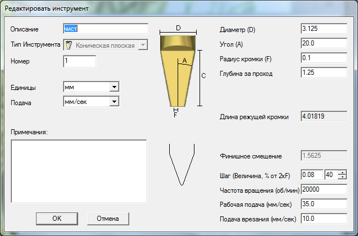Screen dimensions: 358x236
Task: Click the conical tool icon in Тип Инструмента
Action: coord(69,46)
